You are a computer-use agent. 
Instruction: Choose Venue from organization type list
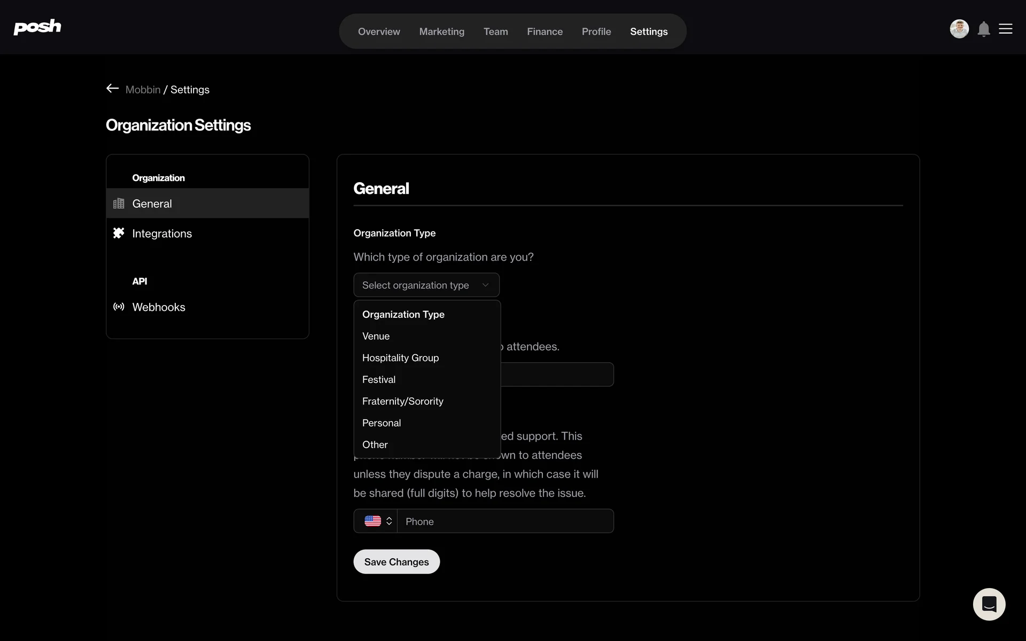tap(376, 337)
